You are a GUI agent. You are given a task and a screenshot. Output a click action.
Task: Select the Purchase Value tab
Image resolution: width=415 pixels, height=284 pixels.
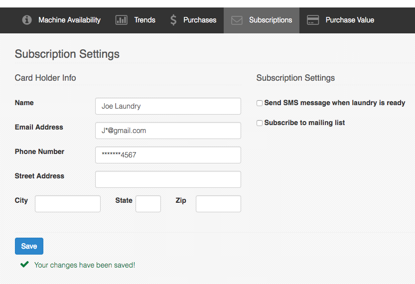pos(349,20)
